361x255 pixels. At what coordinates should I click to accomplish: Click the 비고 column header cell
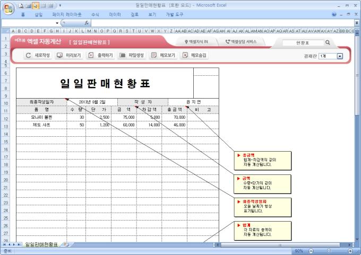pyautogui.click(x=203, y=110)
